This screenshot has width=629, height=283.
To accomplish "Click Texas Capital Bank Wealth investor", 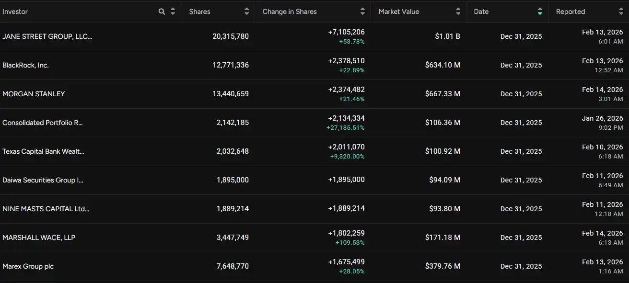I will click(x=43, y=151).
